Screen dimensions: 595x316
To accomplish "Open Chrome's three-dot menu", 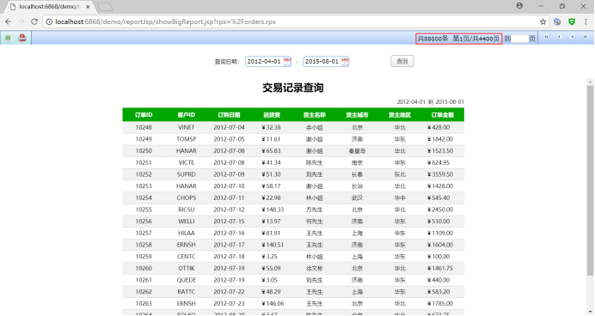I will (586, 22).
